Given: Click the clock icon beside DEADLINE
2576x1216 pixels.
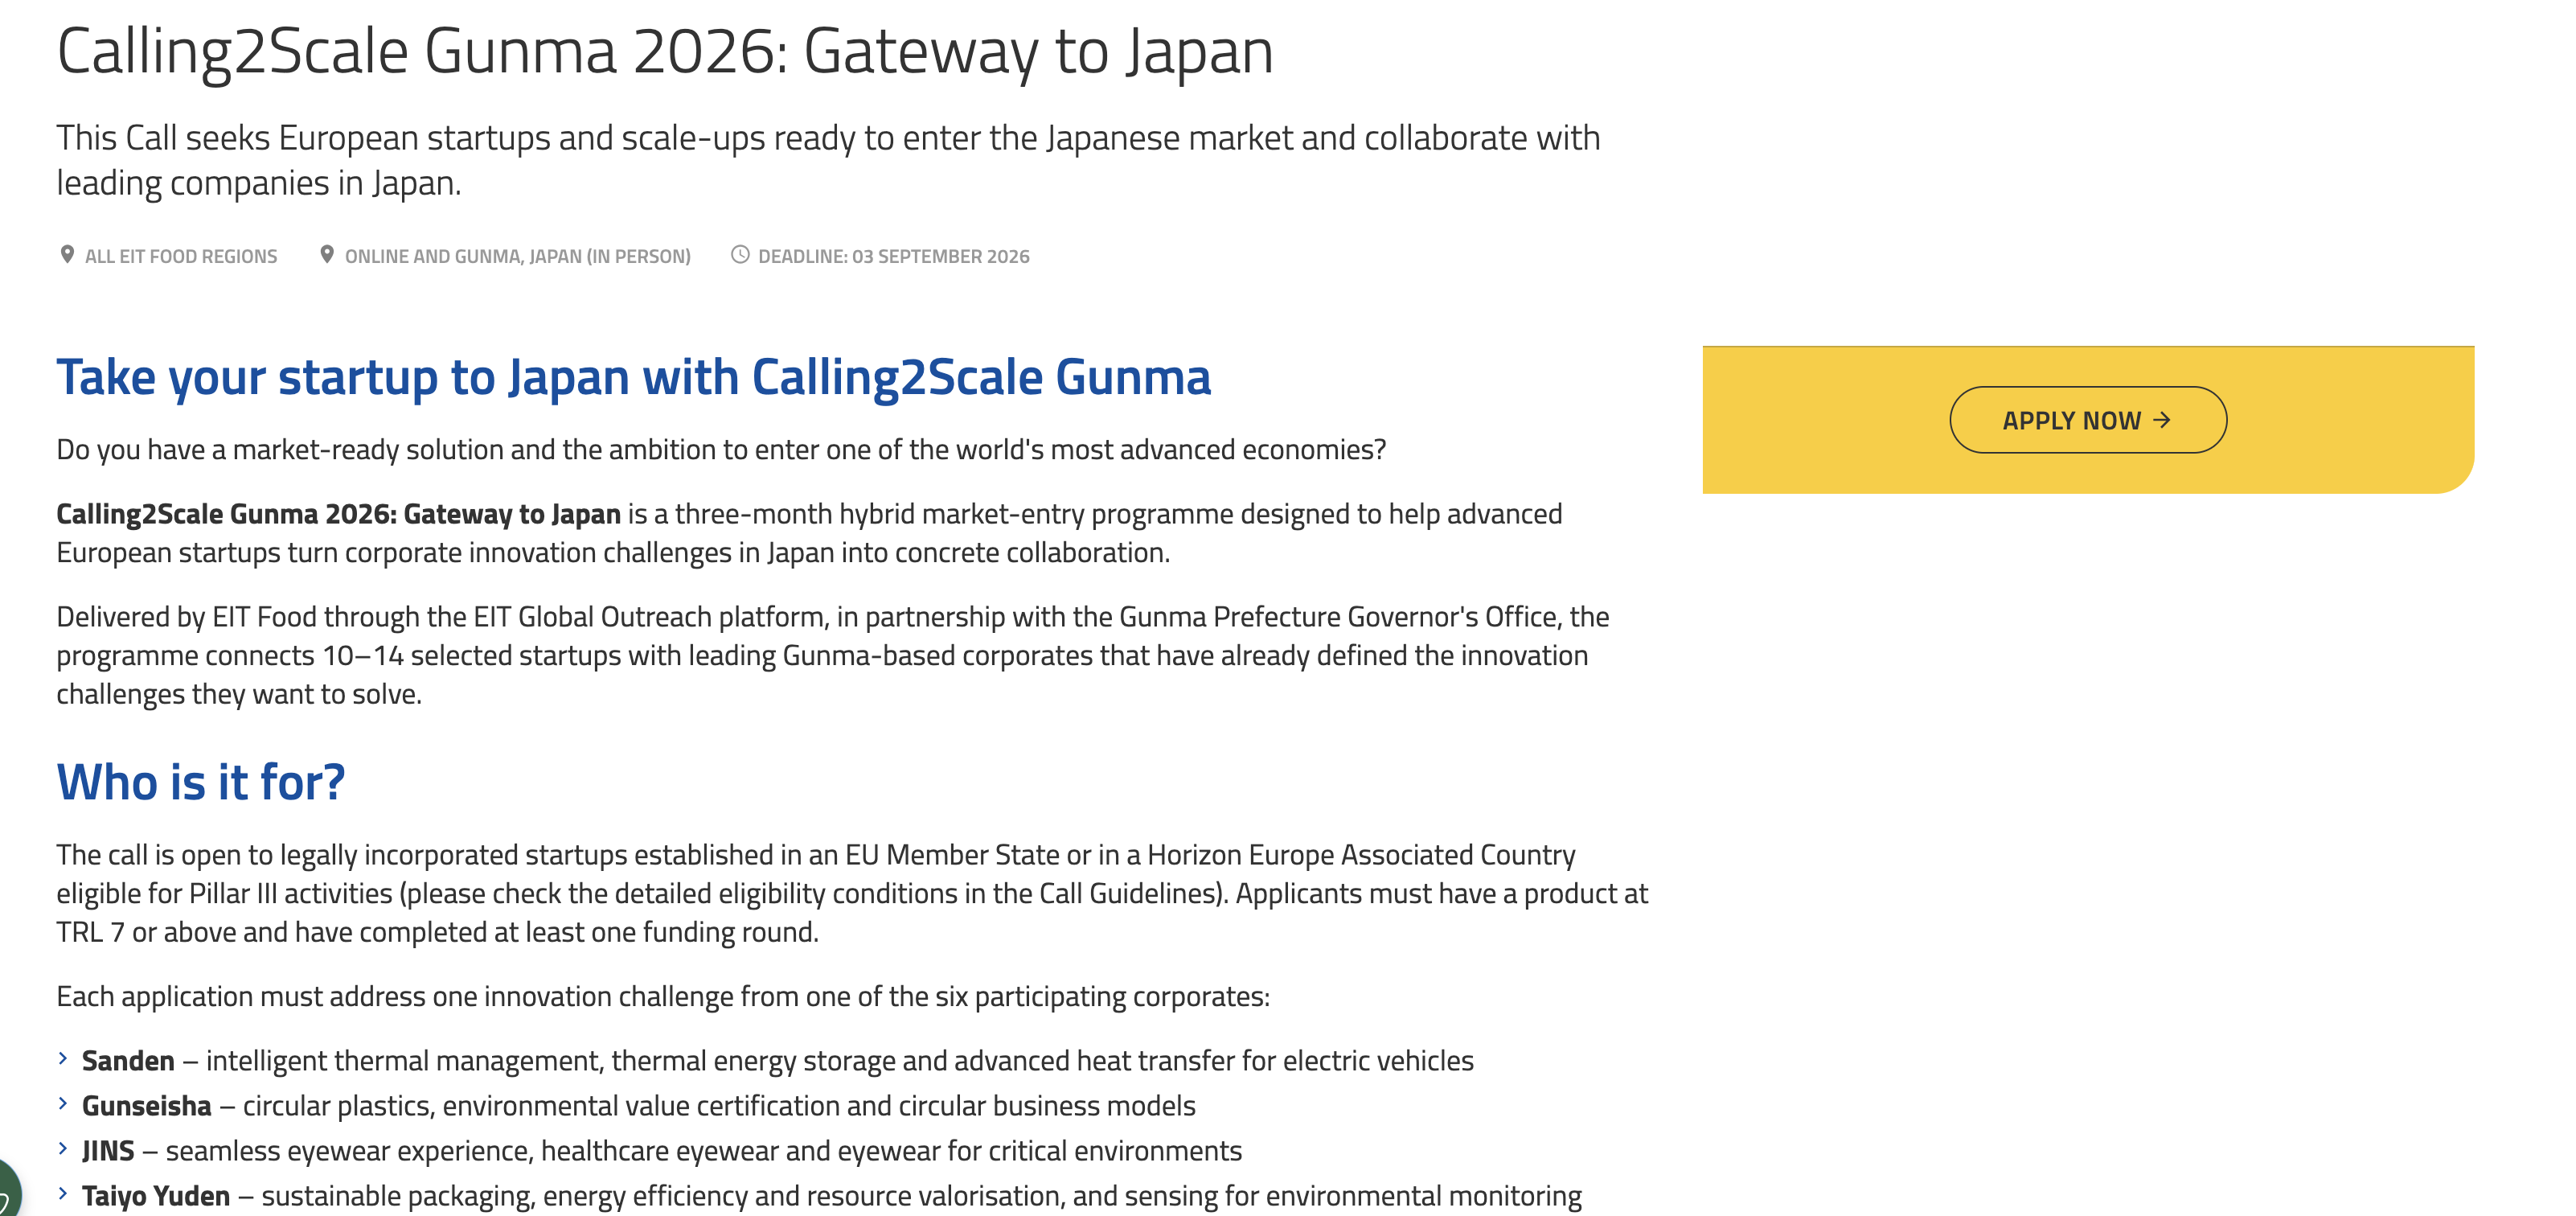Looking at the screenshot, I should click(740, 255).
